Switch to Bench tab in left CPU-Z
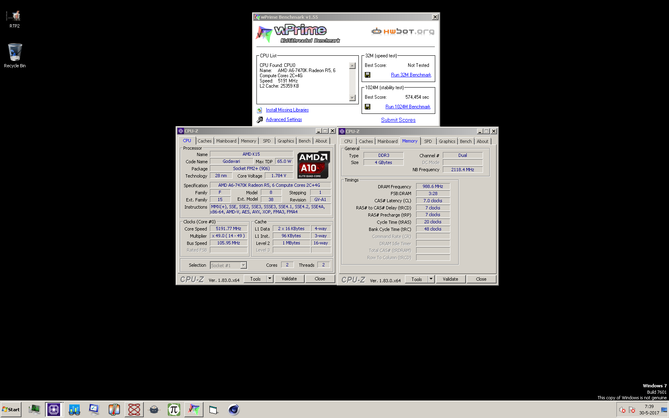The height and width of the screenshot is (418, 669). click(x=305, y=141)
